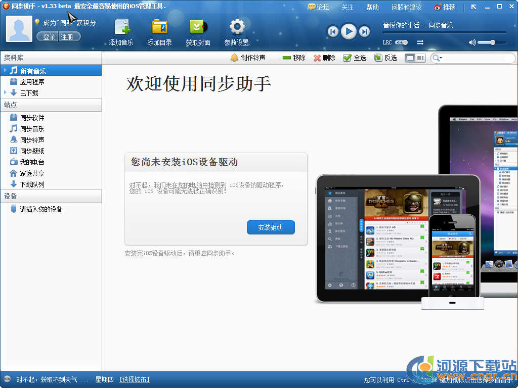Viewport: 518px width, 388px height.
Task: Click the Sites (站点) section header
Action: click(x=51, y=105)
